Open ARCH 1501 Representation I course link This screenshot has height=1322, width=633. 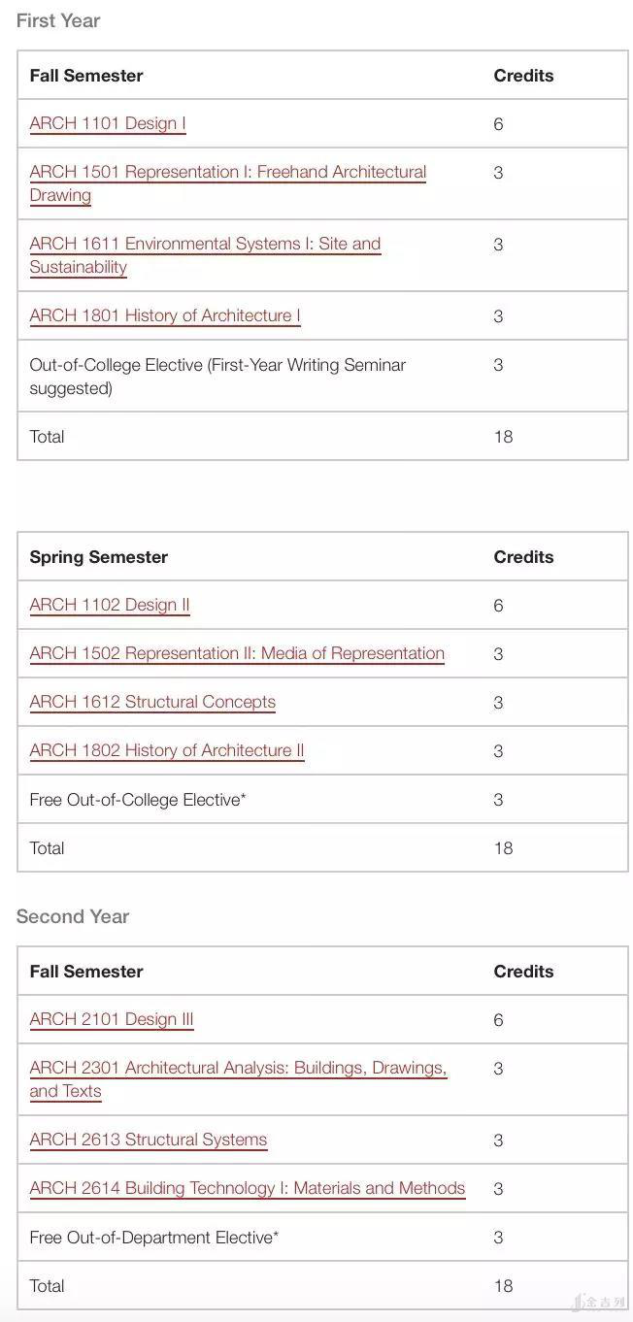click(227, 173)
